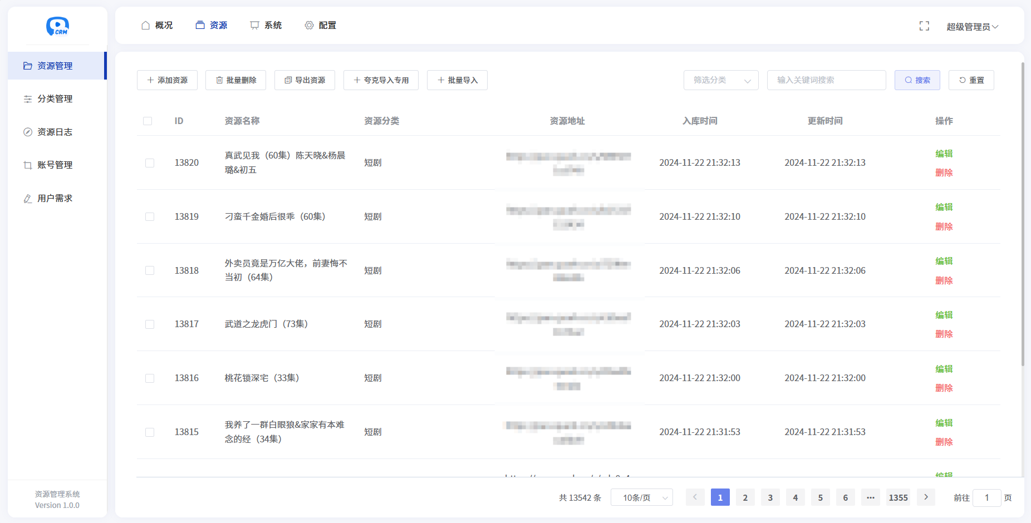Go to page 3
This screenshot has height=523, width=1031.
tap(770, 497)
